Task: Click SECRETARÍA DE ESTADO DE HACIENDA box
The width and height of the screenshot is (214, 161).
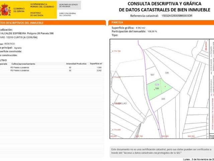Action: (69, 5)
